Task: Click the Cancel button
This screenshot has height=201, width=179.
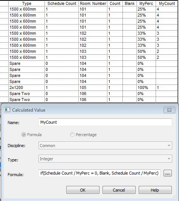Action: 119,190
